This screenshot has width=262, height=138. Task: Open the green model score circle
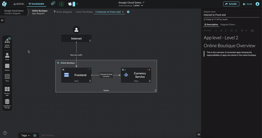62,4
